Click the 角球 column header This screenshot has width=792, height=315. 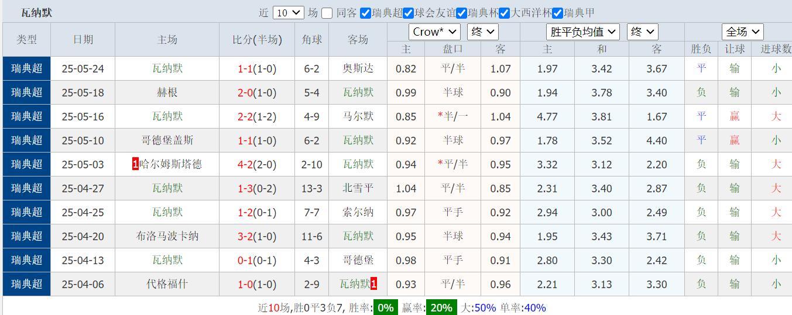tap(311, 40)
